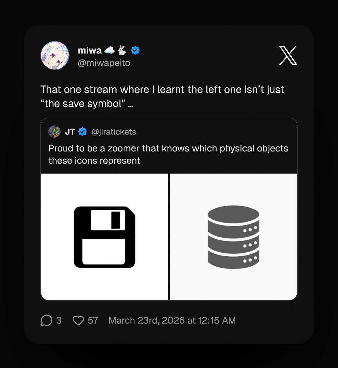Click the 3 replies count

(x=59, y=320)
